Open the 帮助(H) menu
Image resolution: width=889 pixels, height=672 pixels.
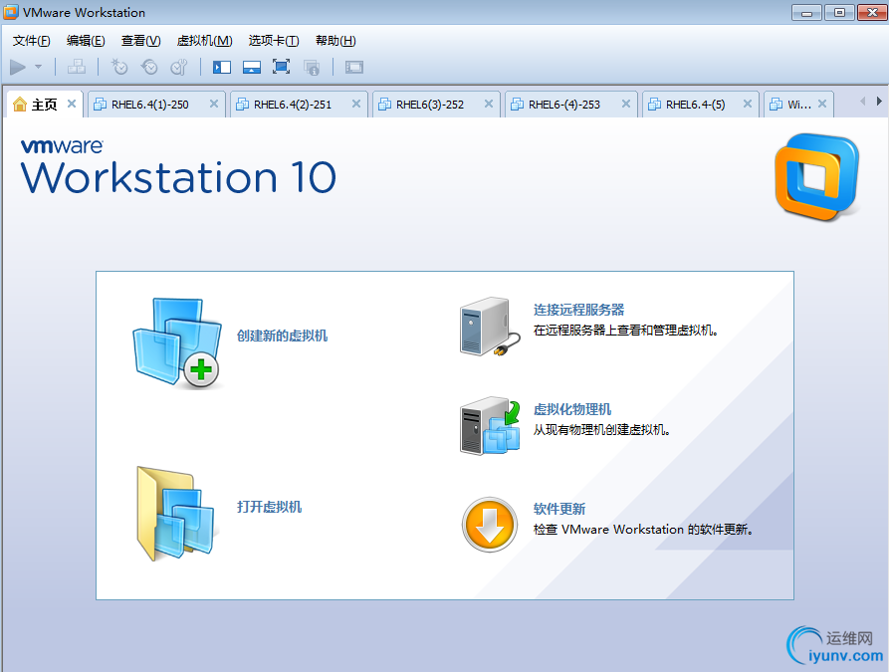[x=335, y=41]
